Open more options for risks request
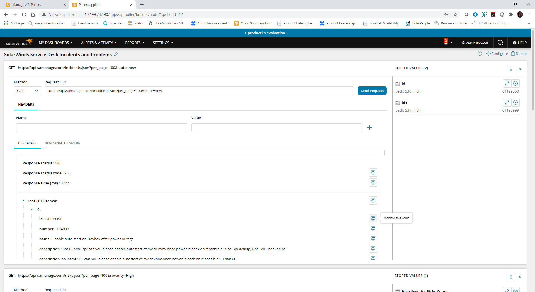This screenshot has height=292, width=535. tap(511, 277)
